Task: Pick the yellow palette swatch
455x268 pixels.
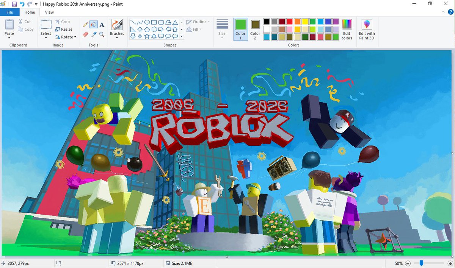Action: [305, 22]
